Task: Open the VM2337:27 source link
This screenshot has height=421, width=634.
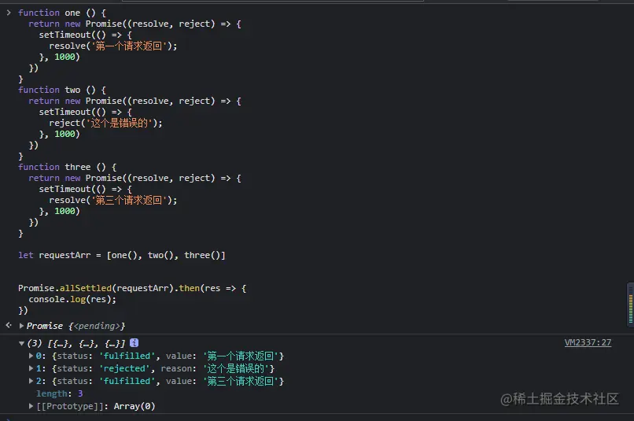Action: coord(588,342)
